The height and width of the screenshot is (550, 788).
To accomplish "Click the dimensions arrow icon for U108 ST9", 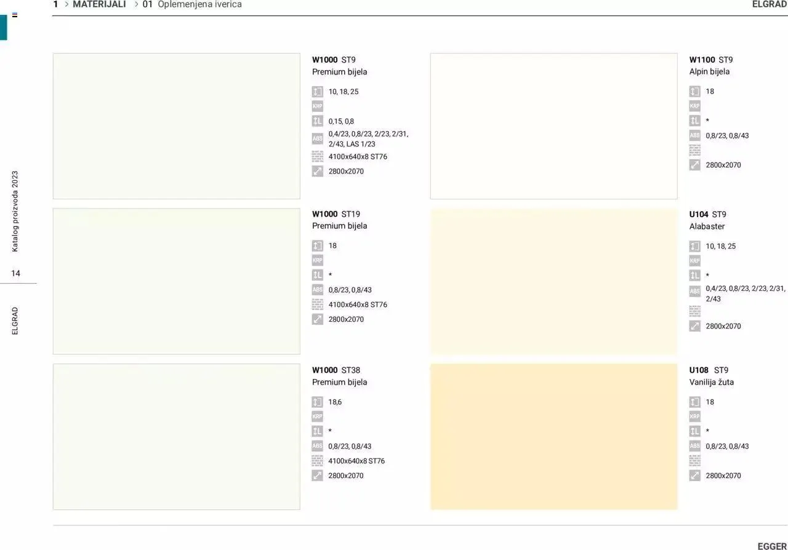I will (x=694, y=476).
